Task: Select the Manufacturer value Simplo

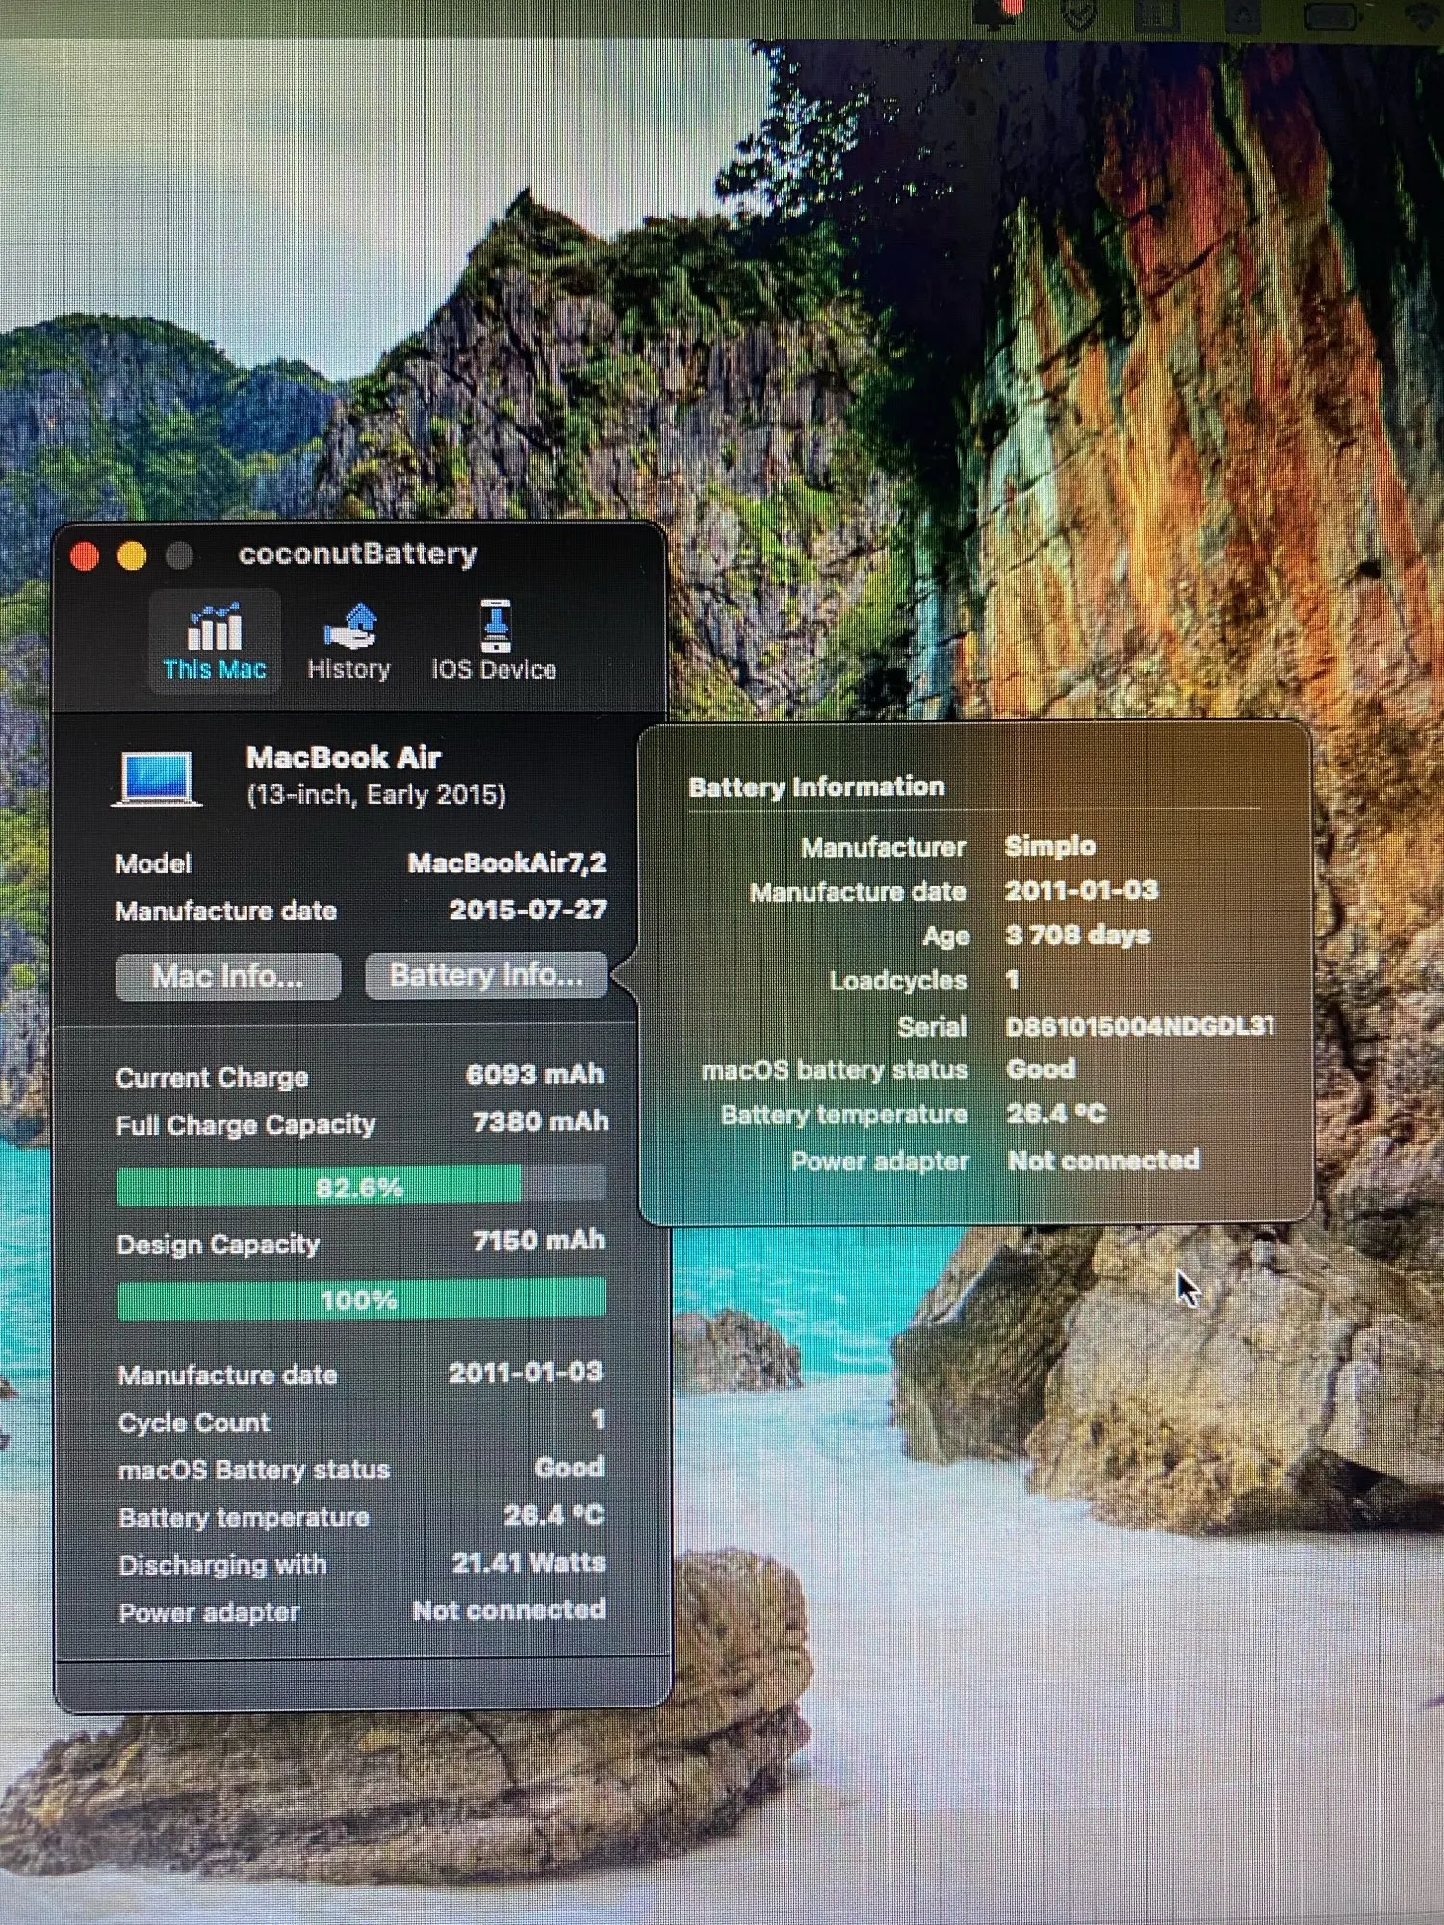Action: click(x=1050, y=846)
